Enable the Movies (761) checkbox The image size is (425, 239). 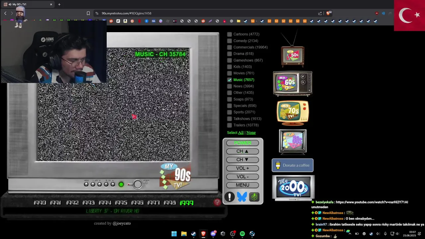[x=229, y=73]
